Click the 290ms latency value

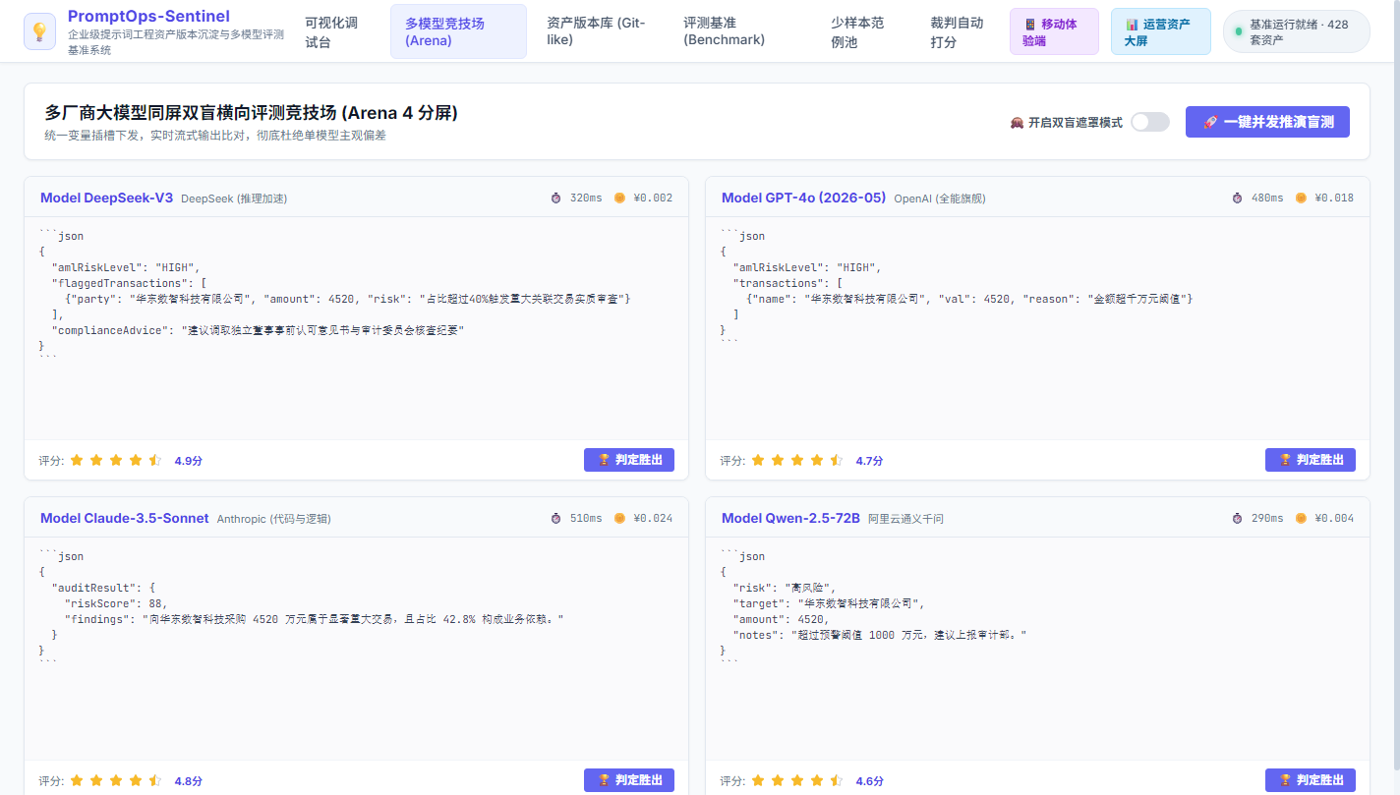tap(1267, 518)
